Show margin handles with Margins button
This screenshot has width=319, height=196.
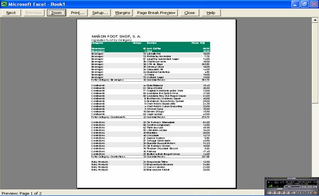coord(122,13)
